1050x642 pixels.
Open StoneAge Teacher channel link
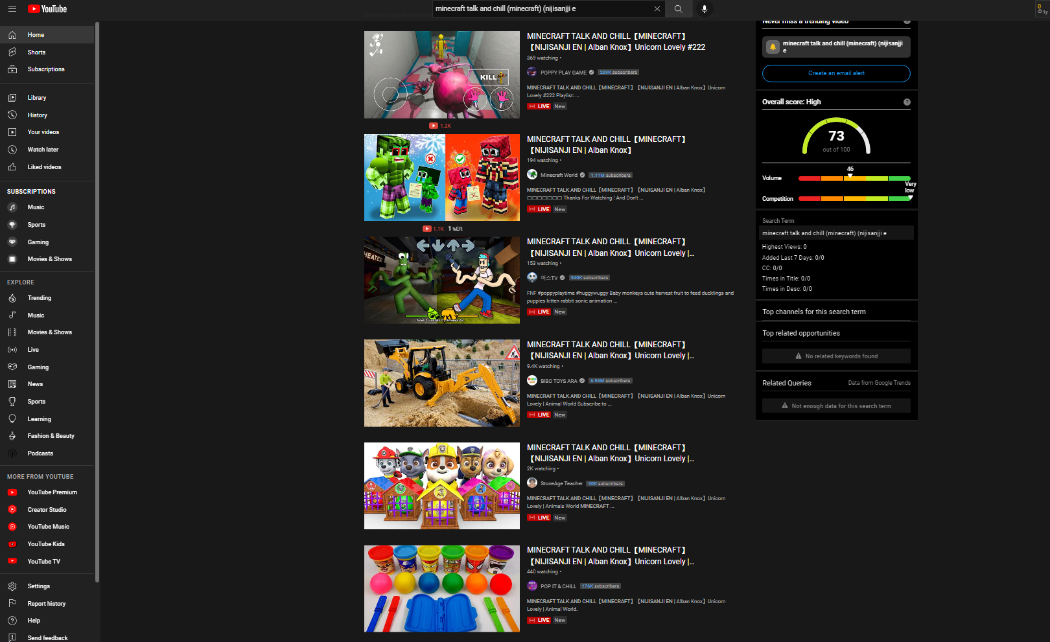pos(561,483)
